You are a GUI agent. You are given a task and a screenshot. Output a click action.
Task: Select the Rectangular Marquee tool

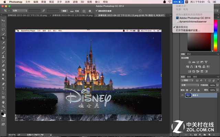coord(3,25)
